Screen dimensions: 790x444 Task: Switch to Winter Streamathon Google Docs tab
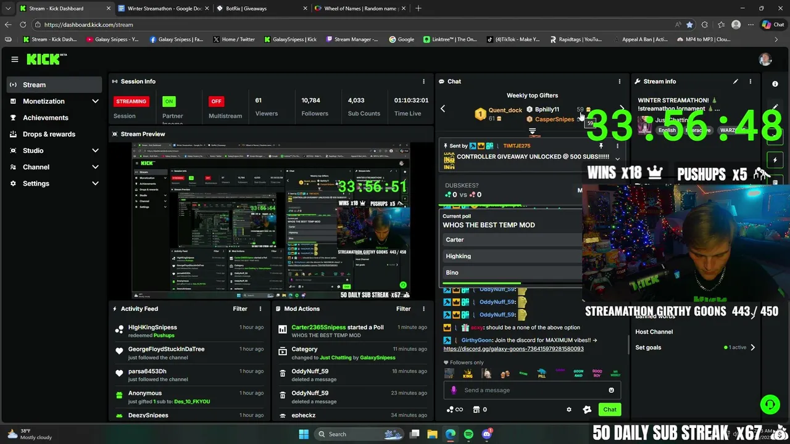164,9
